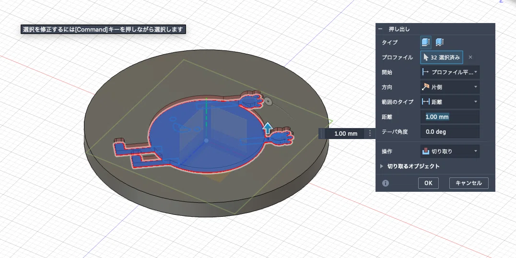The width and height of the screenshot is (516, 258).
Task: Click the blue extrude direction arrow manipulator
Action: click(268, 128)
